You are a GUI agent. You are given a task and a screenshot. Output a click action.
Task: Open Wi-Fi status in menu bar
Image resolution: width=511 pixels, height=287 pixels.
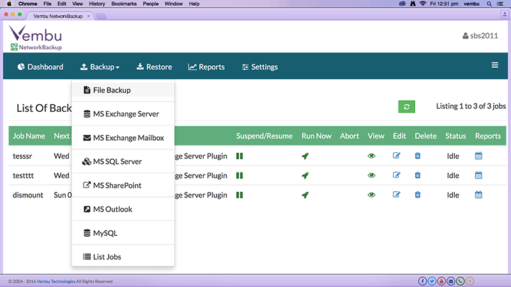[x=423, y=4]
